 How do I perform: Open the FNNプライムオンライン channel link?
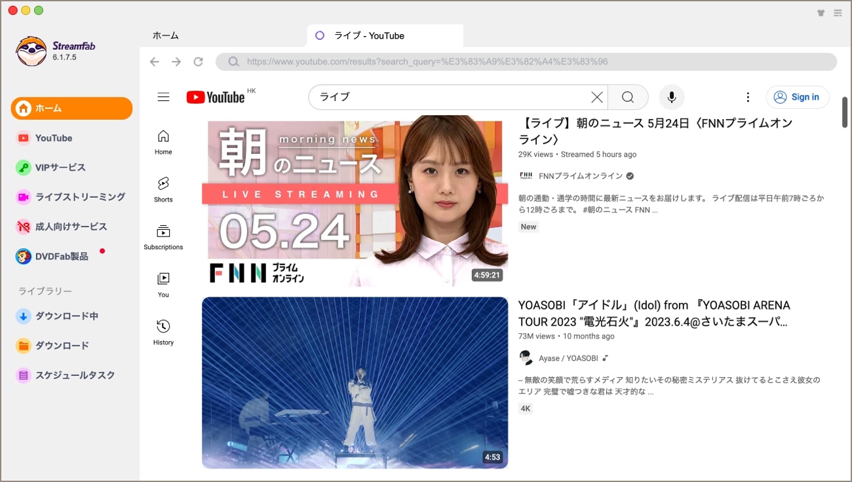[581, 176]
